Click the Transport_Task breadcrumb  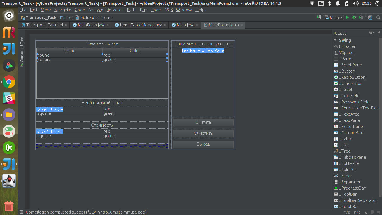pyautogui.click(x=39, y=18)
